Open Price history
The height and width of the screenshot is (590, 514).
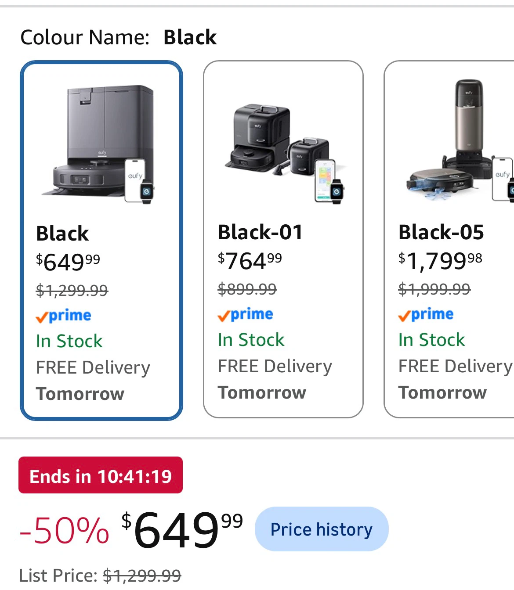[x=322, y=529]
